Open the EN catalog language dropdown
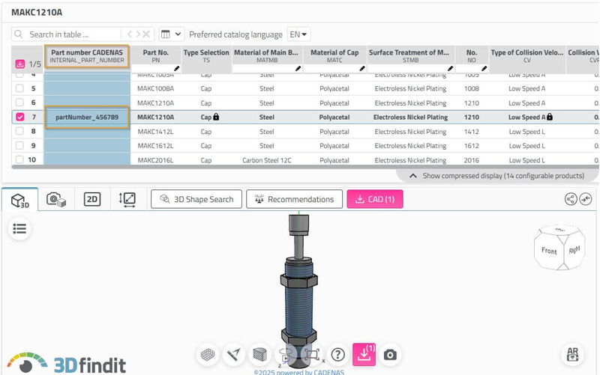 click(298, 34)
